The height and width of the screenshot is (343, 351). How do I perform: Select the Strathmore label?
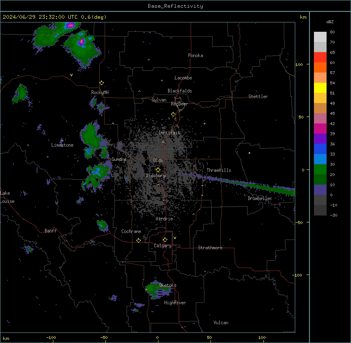(210, 248)
